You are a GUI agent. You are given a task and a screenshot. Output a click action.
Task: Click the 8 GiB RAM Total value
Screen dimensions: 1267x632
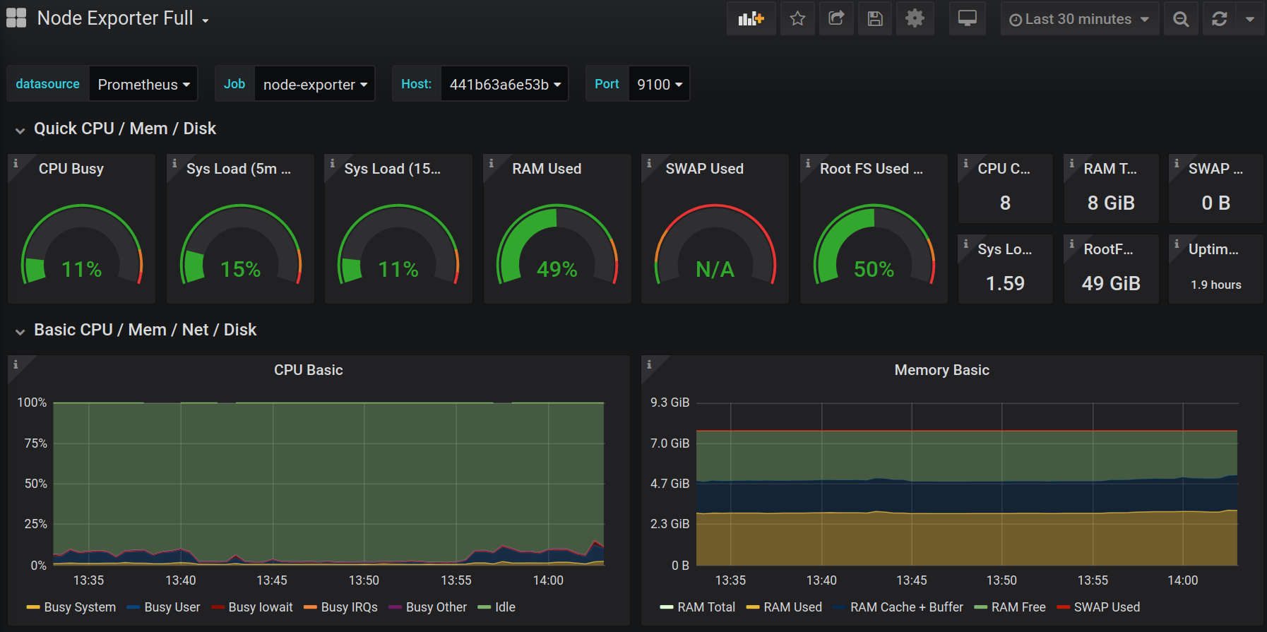[x=1111, y=203]
